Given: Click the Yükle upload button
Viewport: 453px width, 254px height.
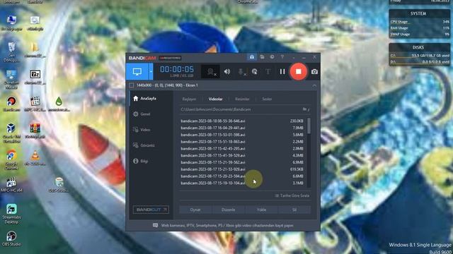Looking at the screenshot, I should click(261, 210).
